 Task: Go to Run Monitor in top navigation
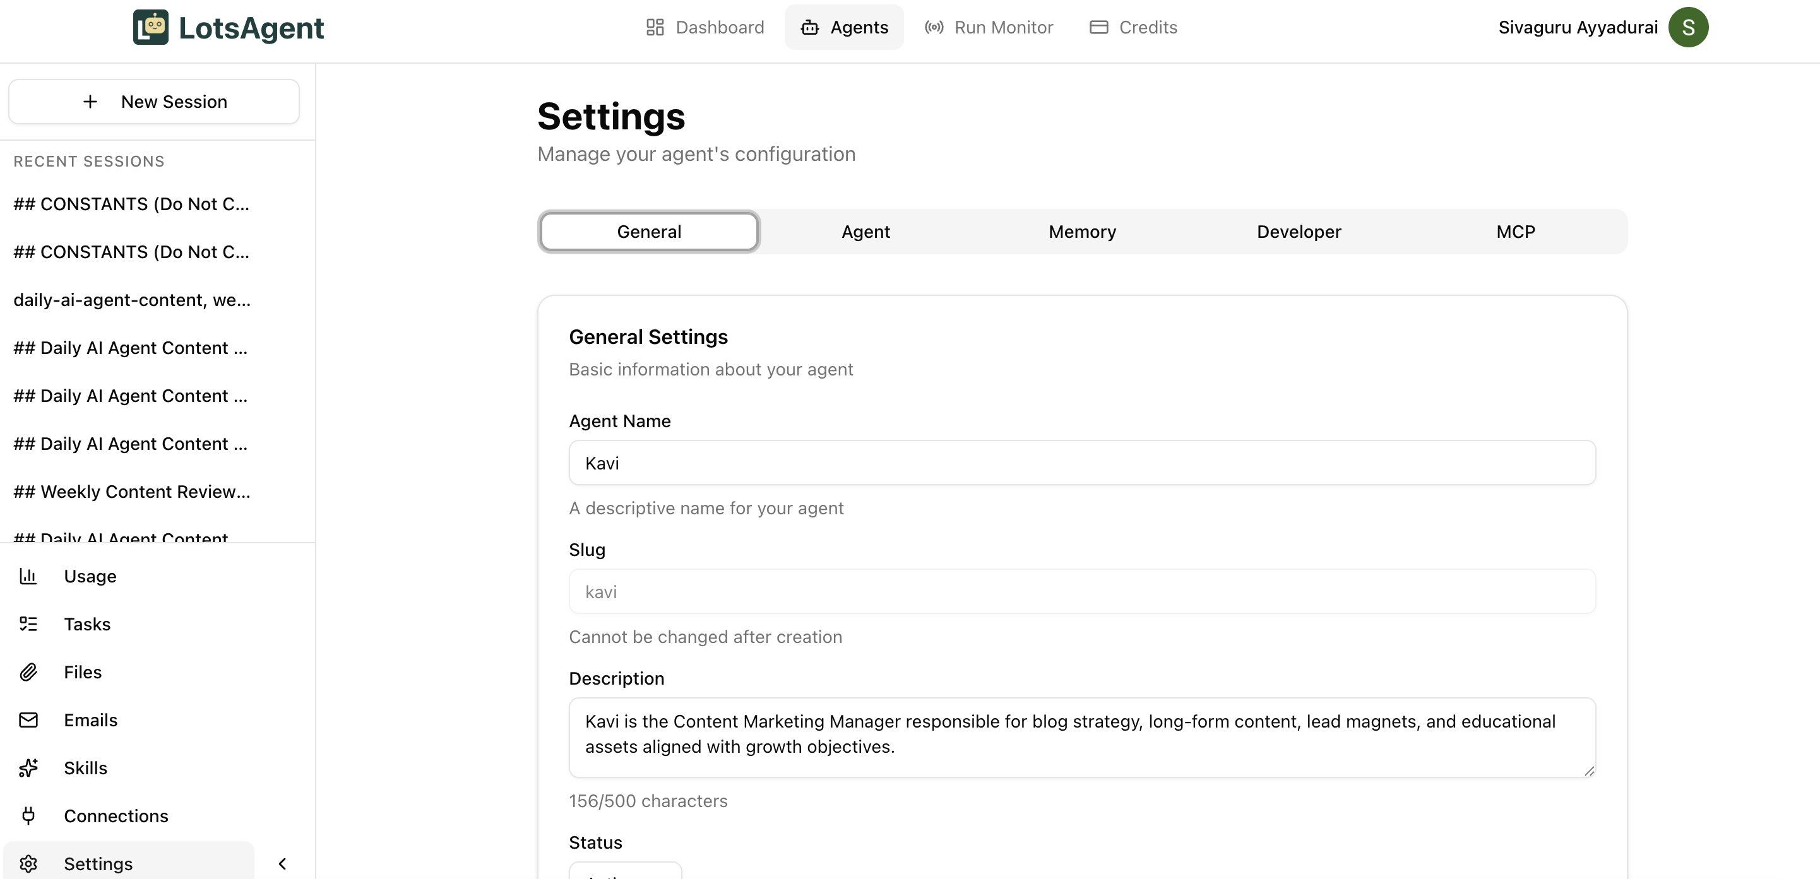(x=989, y=27)
